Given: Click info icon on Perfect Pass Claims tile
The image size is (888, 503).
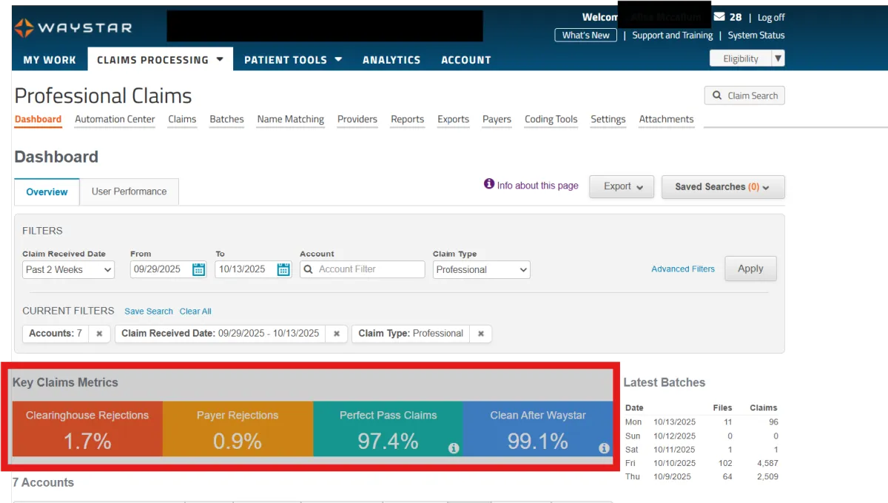Looking at the screenshot, I should pyautogui.click(x=454, y=448).
